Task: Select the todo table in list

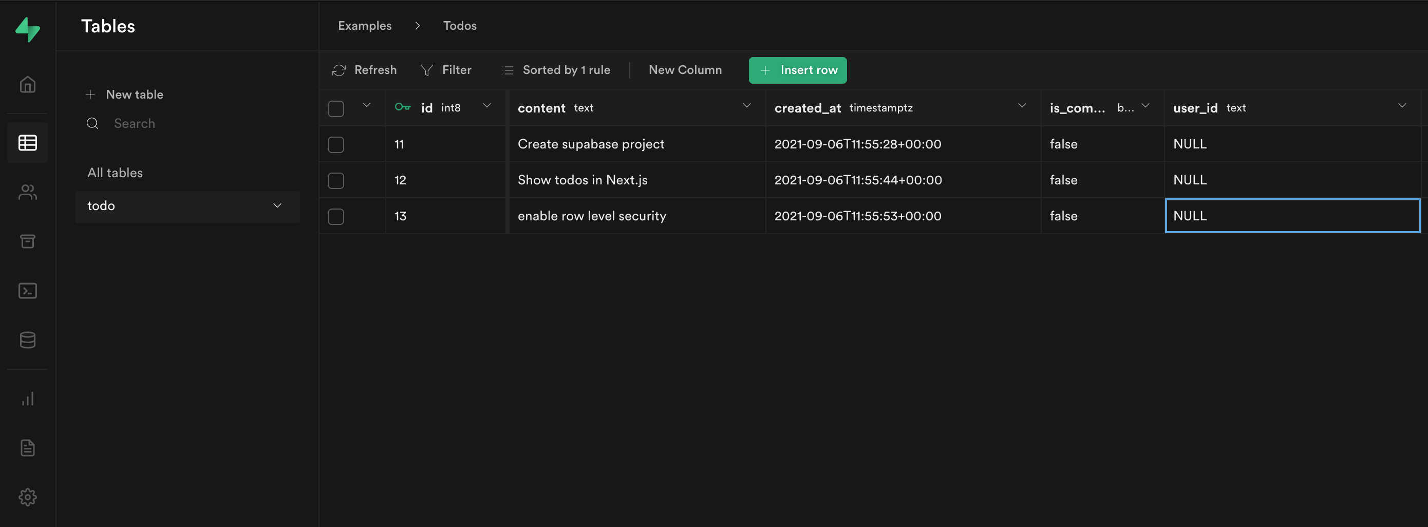Action: (x=187, y=206)
